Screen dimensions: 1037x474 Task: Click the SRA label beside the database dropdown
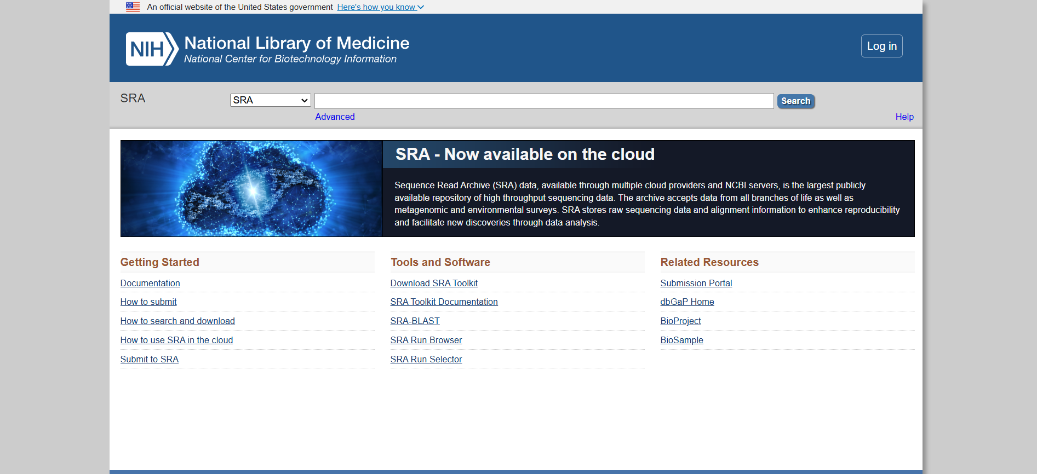(x=133, y=98)
